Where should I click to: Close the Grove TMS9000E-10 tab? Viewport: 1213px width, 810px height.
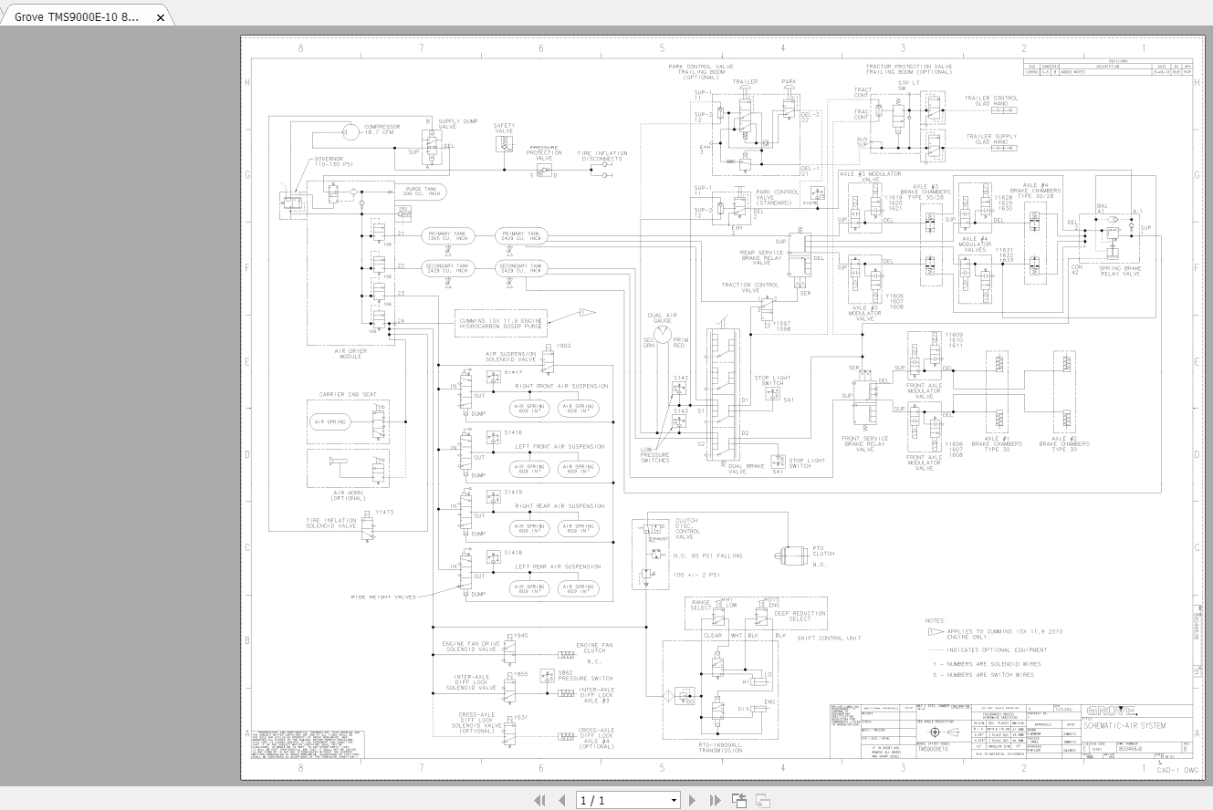coord(160,16)
